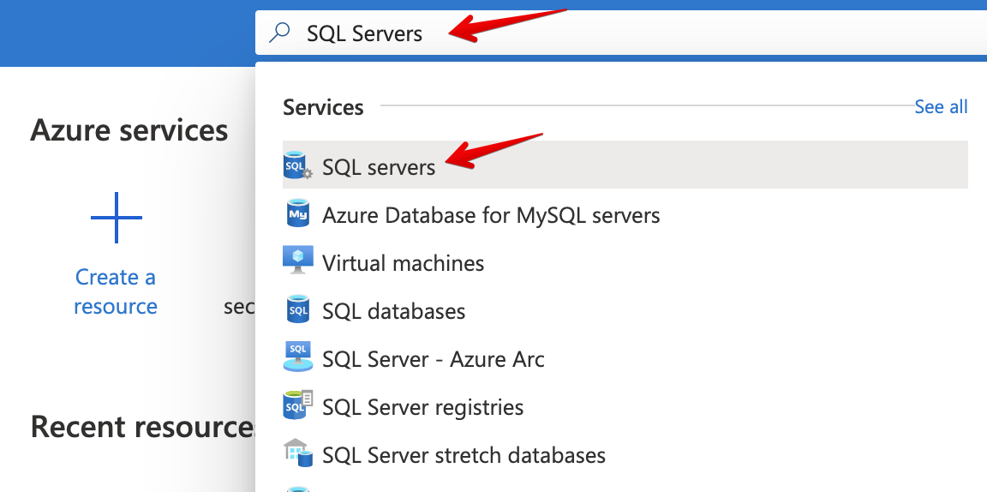Click the Create a resource link text

click(x=116, y=291)
